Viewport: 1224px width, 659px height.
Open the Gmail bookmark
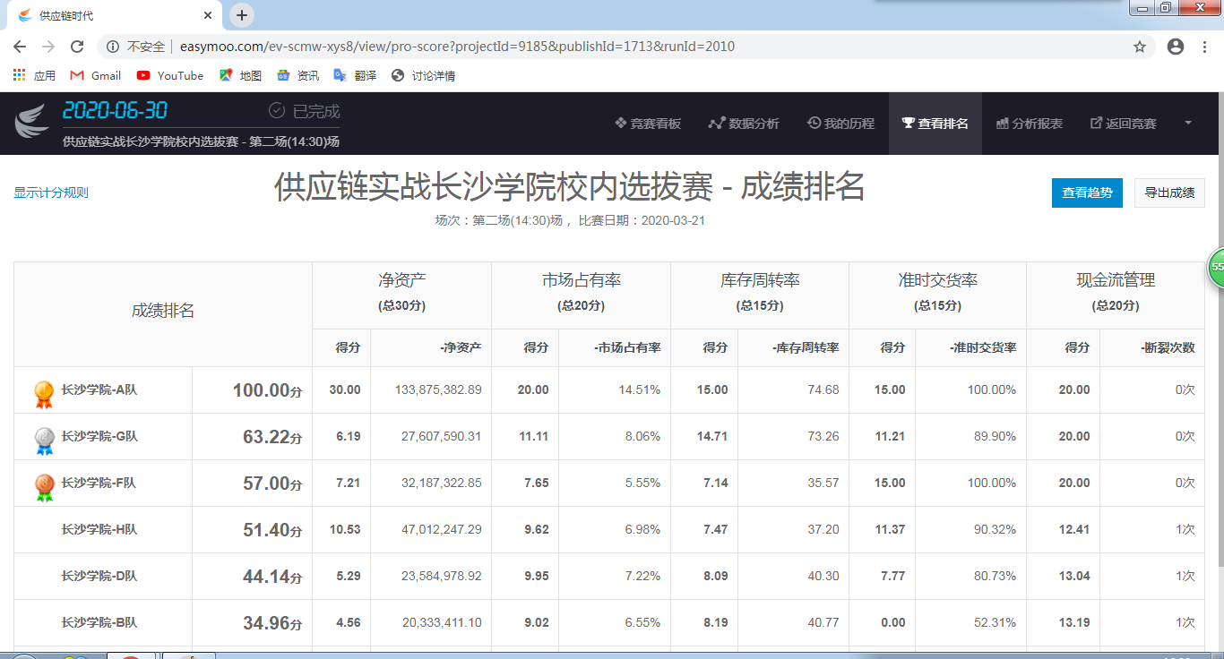(x=96, y=76)
